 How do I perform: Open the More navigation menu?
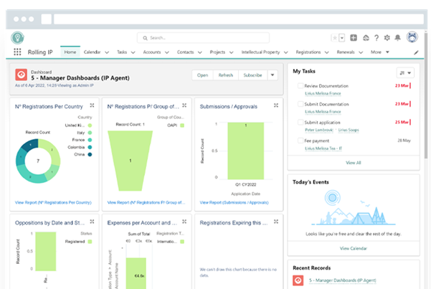click(x=379, y=52)
